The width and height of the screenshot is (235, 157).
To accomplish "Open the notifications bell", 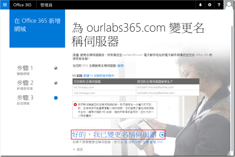I will (x=201, y=5).
